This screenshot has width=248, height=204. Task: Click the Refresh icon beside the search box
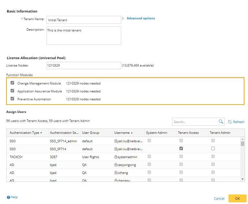click(x=230, y=122)
